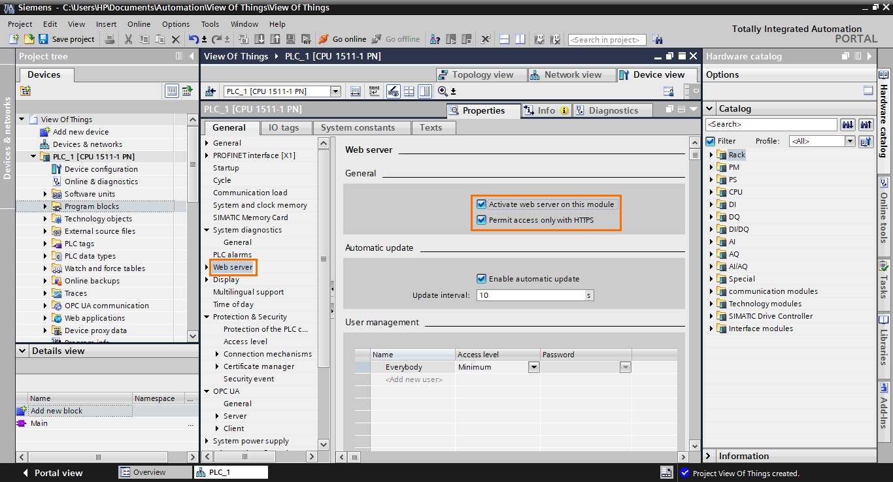Click the Print icon in toolbar
The image size is (893, 482).
coord(110,39)
